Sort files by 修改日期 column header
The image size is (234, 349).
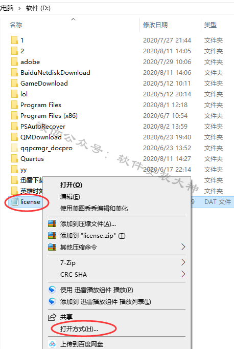[x=155, y=25]
